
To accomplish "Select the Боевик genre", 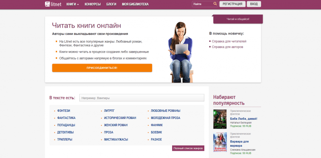I will (156, 132).
